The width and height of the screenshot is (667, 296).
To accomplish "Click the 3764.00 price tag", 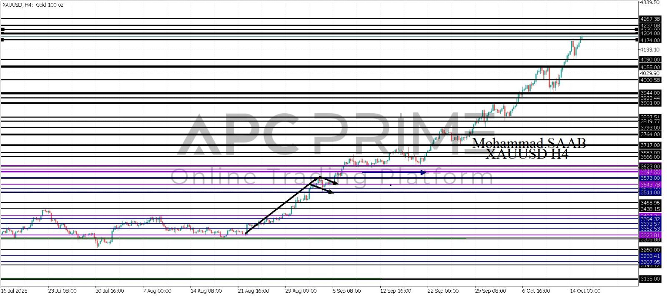I will (x=650, y=134).
